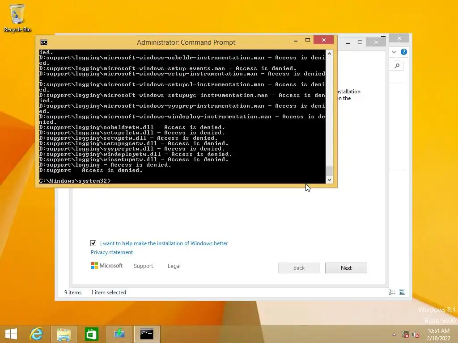The image size is (458, 343).
Task: Click the '9 items' status text
Action: coord(73,292)
